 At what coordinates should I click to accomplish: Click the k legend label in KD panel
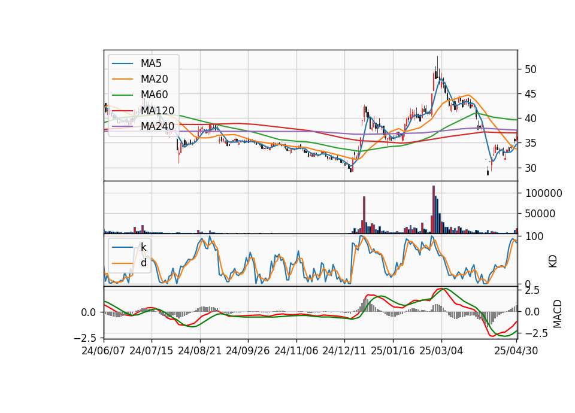[143, 247]
